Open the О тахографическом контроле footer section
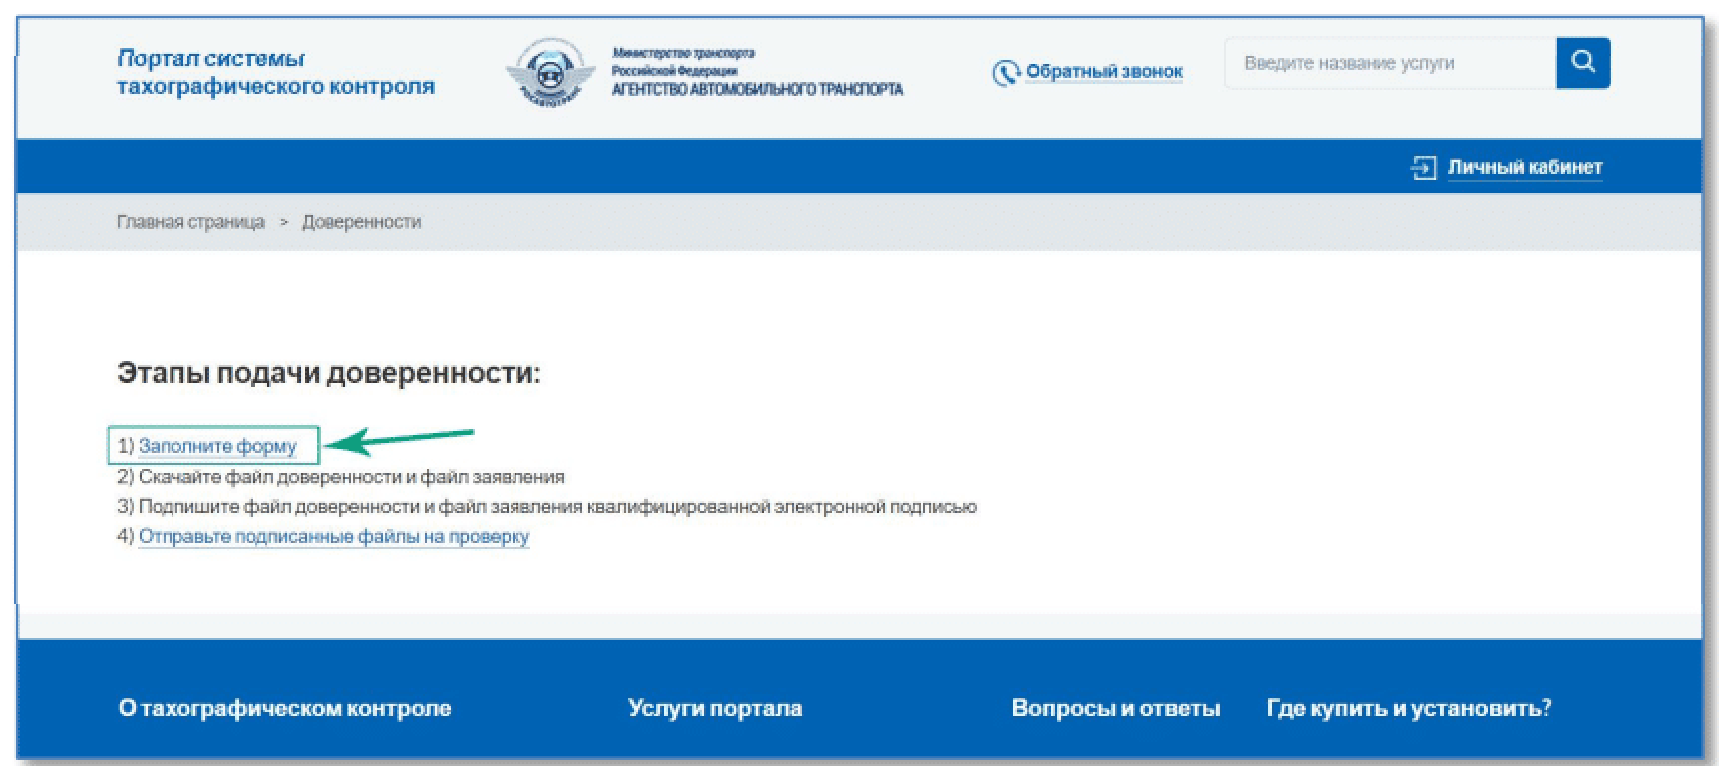The image size is (1719, 766). (x=284, y=709)
